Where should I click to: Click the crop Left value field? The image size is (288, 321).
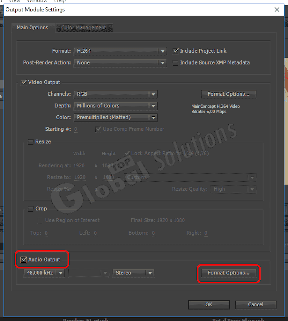(x=95, y=233)
